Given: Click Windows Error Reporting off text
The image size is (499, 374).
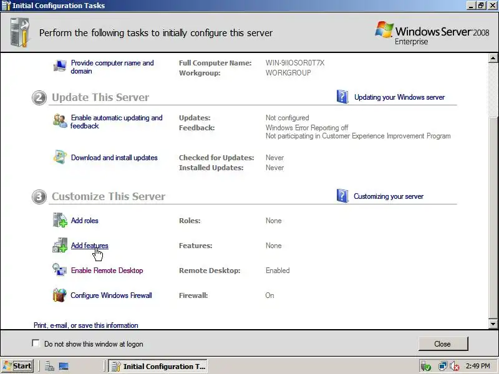Looking at the screenshot, I should click(307, 128).
